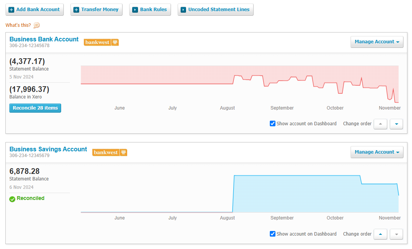Click the Add Bank Account button

click(35, 10)
